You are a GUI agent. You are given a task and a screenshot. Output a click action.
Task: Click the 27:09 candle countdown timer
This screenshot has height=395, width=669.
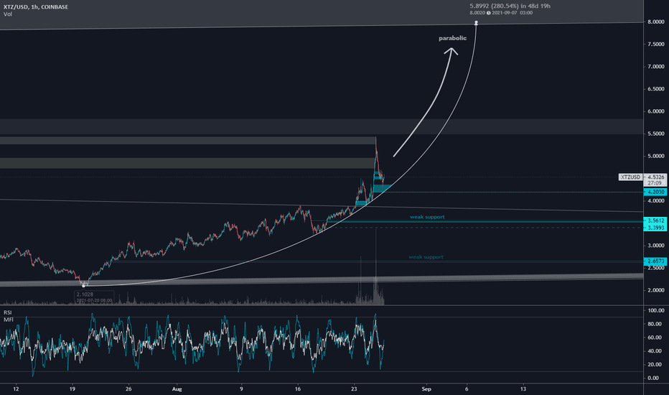point(655,182)
